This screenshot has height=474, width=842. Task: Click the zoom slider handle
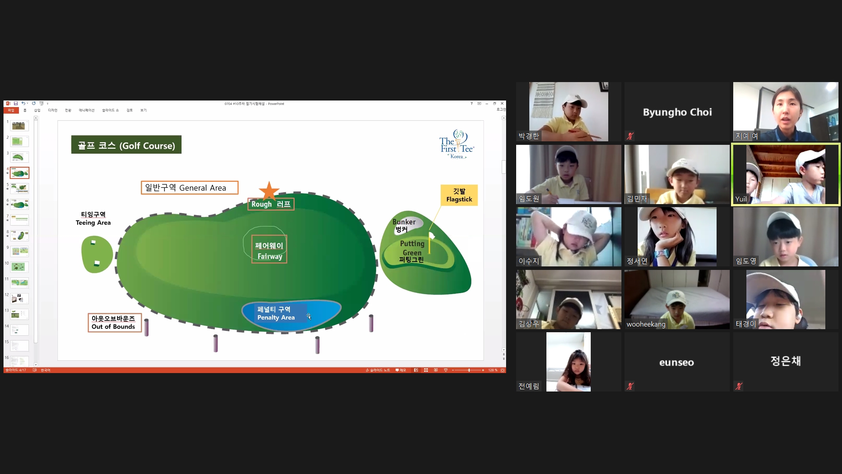tap(469, 370)
